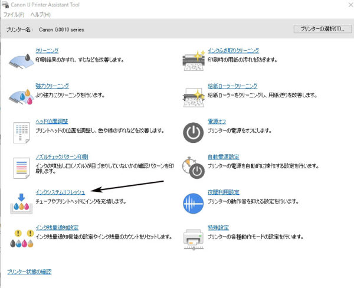Open the 夜間利用設定 link
Viewport: 354px width, 288px height.
[x=224, y=192]
